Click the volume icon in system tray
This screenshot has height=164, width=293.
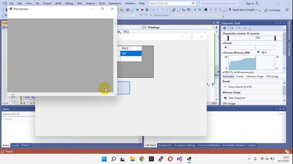coord(267,159)
